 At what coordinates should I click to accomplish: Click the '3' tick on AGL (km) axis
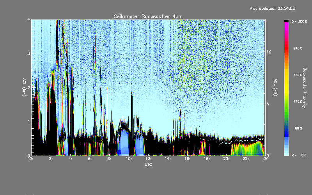(29, 53)
